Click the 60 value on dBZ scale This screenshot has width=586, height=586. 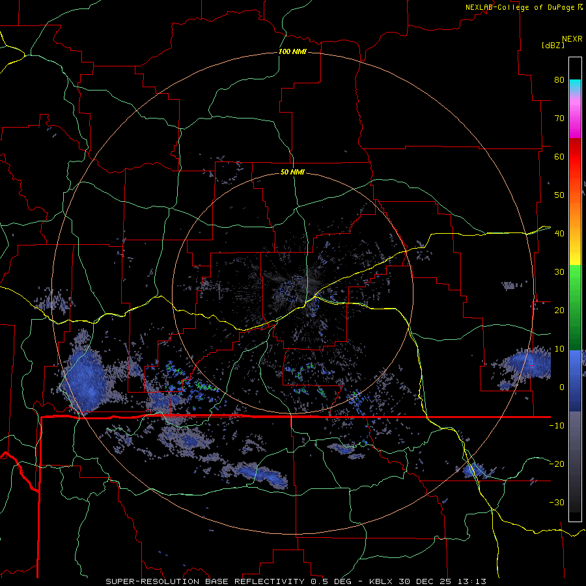point(559,156)
